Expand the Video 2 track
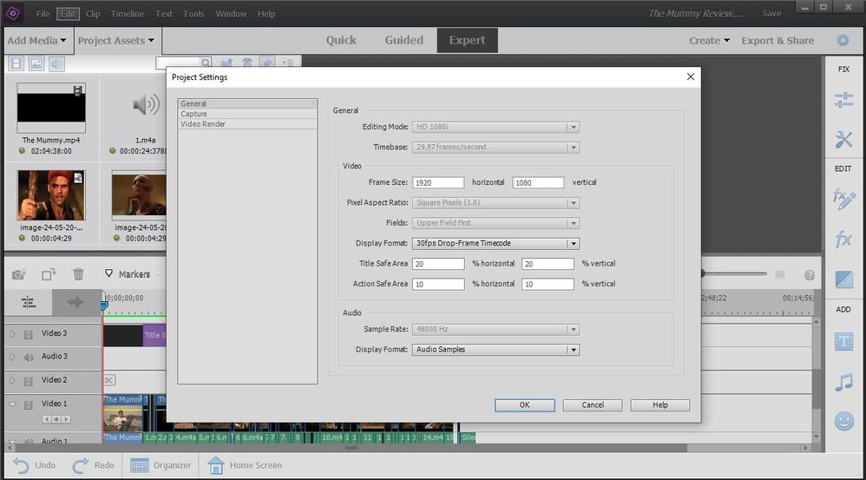This screenshot has height=480, width=866. (x=12, y=380)
